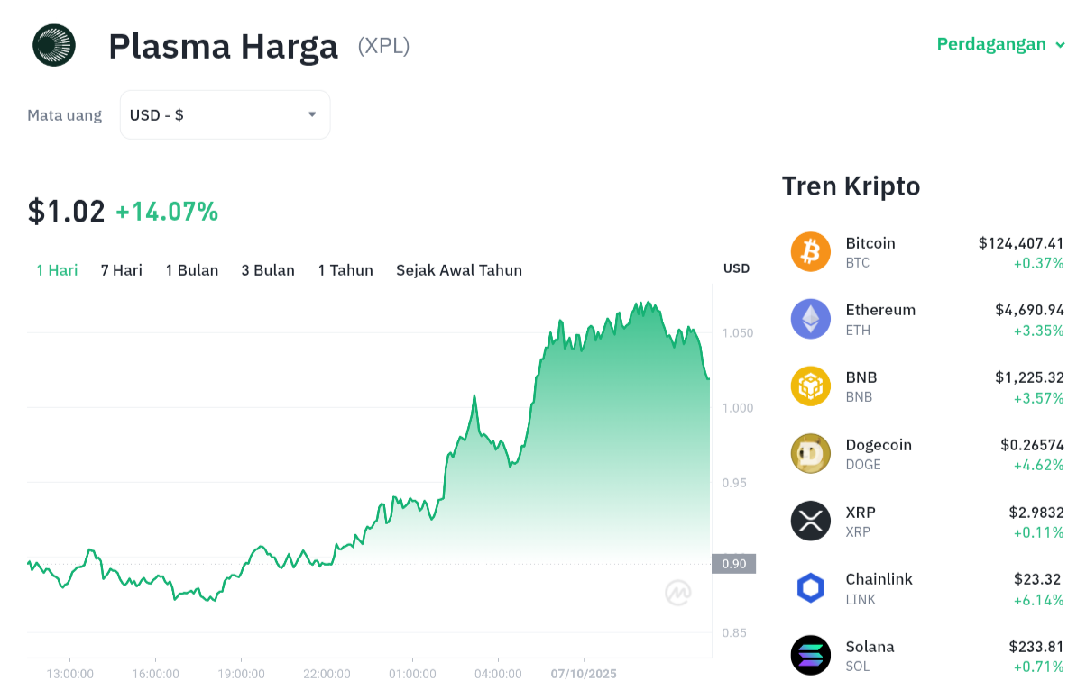Select the 1 Hari time range tab

57,270
